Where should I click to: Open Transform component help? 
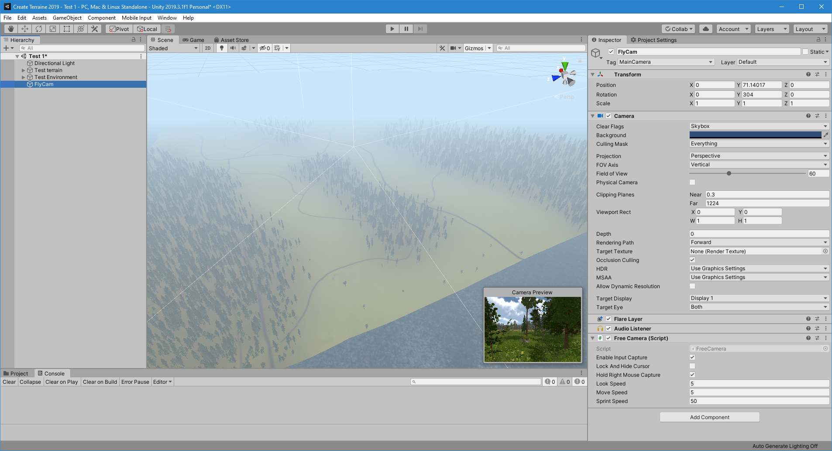pyautogui.click(x=808, y=74)
